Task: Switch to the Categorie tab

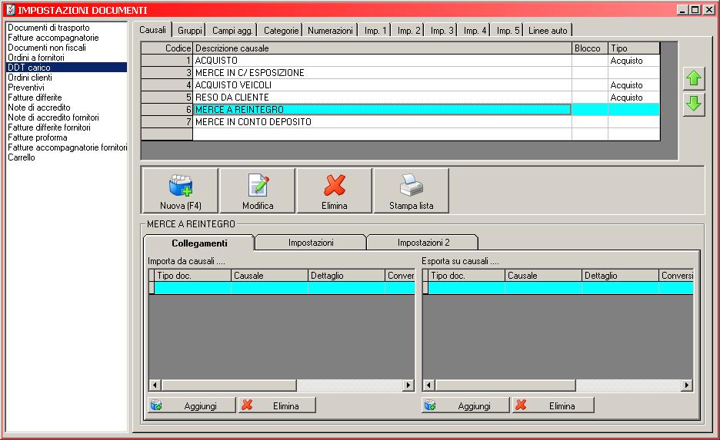Action: [281, 30]
